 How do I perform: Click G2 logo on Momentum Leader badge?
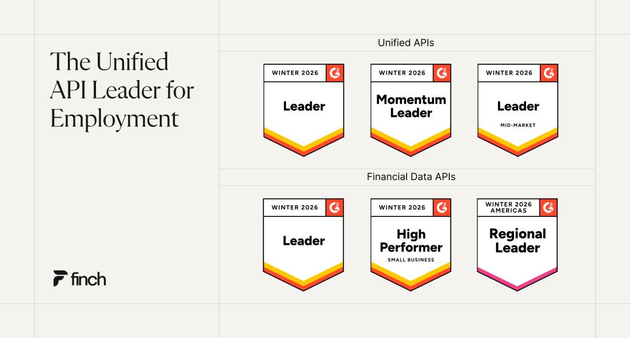442,73
